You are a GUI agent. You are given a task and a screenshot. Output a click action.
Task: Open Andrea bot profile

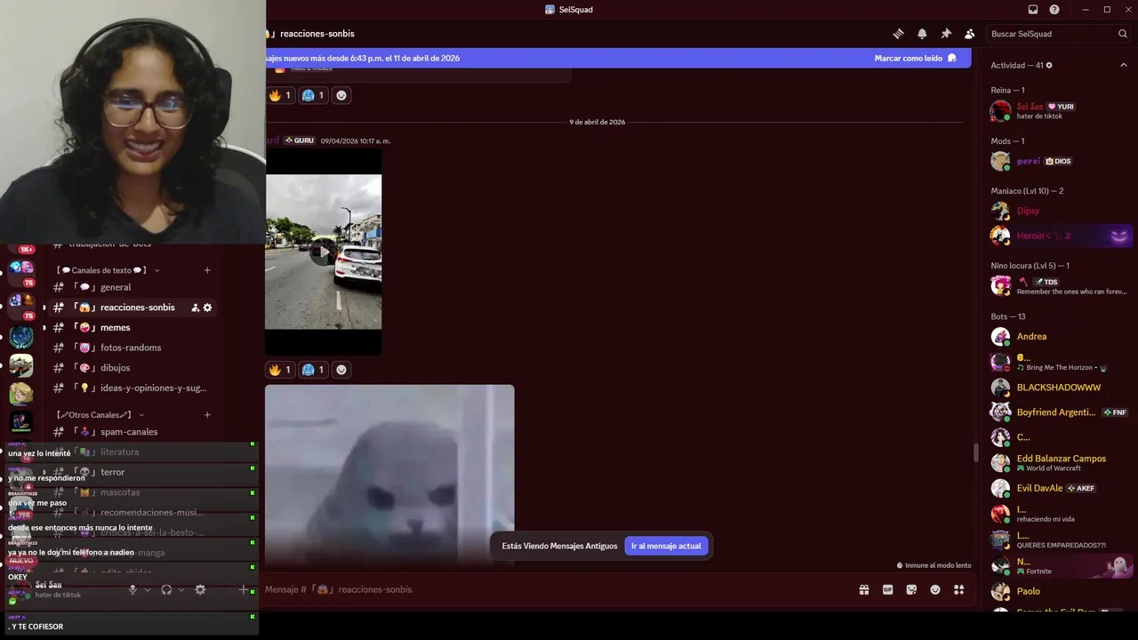pos(1059,336)
